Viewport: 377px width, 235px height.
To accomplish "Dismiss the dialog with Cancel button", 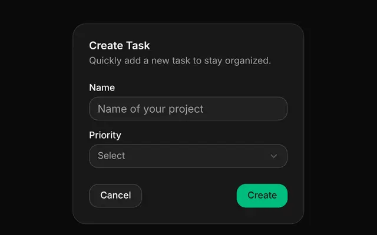I will (x=115, y=196).
